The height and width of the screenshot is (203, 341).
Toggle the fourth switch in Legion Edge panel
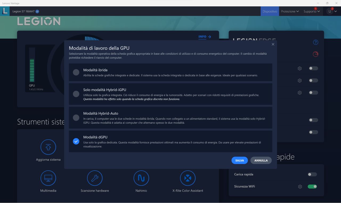coord(313,120)
